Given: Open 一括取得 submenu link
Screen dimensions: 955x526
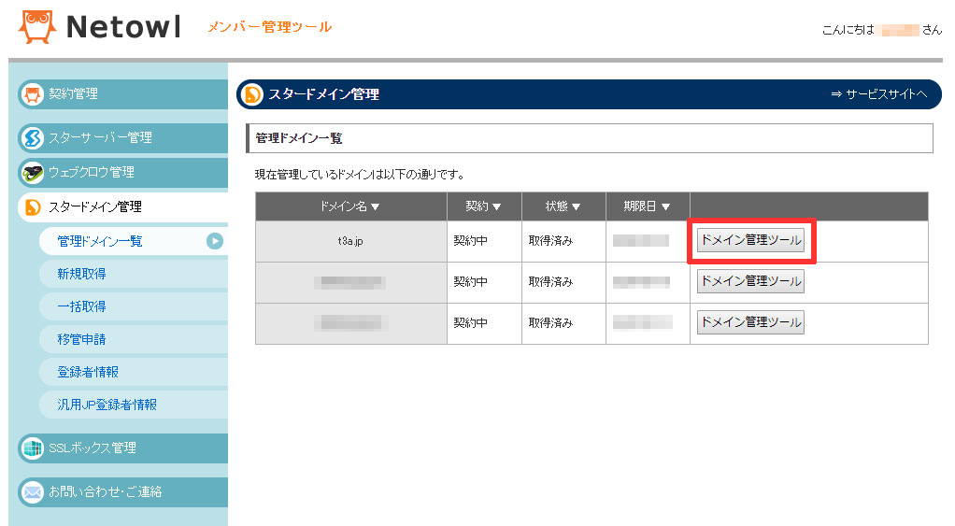Looking at the screenshot, I should [134, 306].
